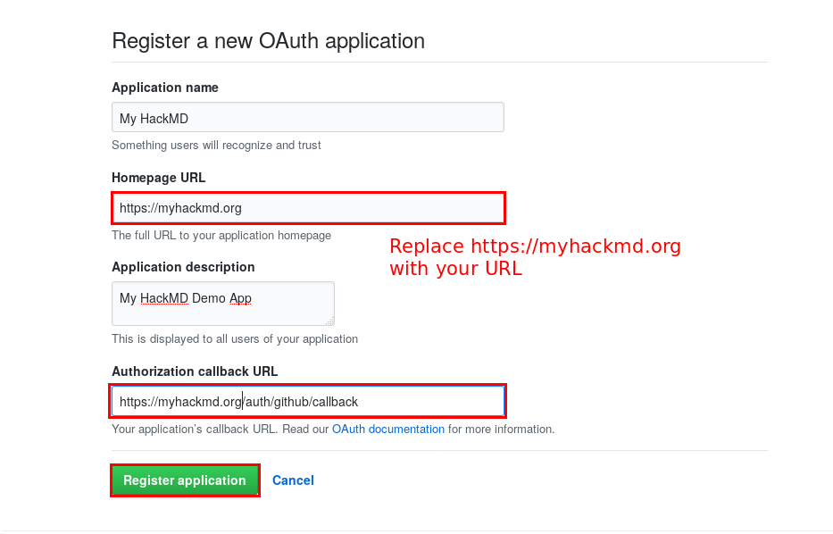Click the Application name label
Viewport: 833px width, 534px height.
[x=164, y=88]
